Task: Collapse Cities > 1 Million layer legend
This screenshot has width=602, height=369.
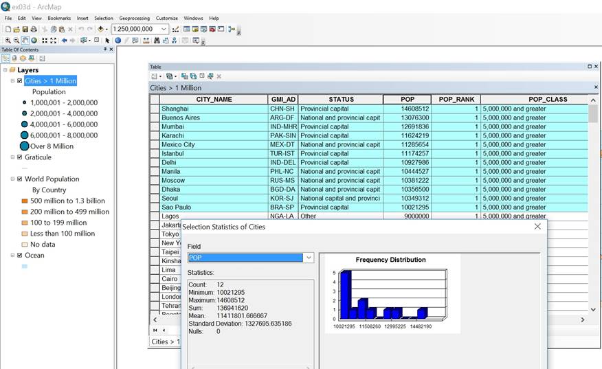Action: 12,80
